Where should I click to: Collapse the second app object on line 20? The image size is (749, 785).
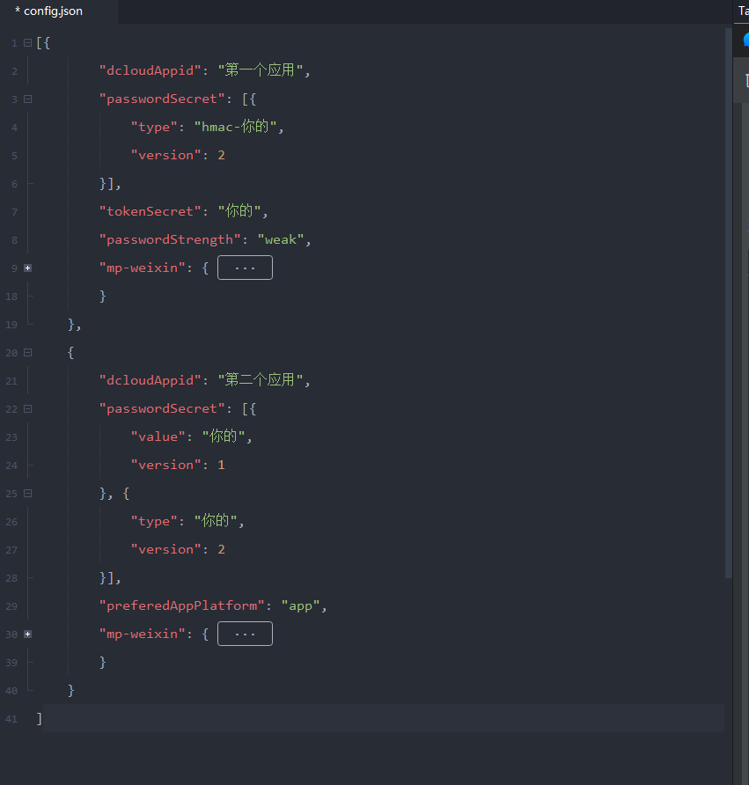tap(28, 353)
